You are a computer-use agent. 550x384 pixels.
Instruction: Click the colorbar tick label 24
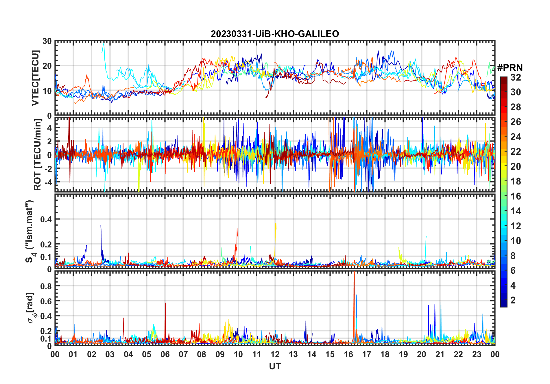pos(516,137)
